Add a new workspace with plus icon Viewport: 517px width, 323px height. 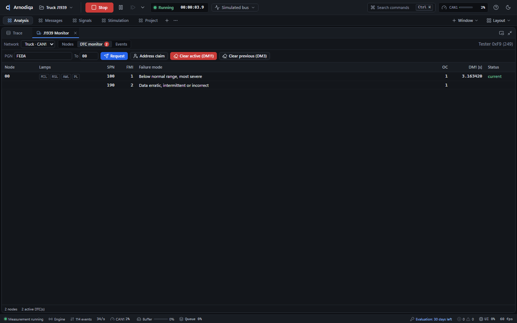pyautogui.click(x=167, y=20)
